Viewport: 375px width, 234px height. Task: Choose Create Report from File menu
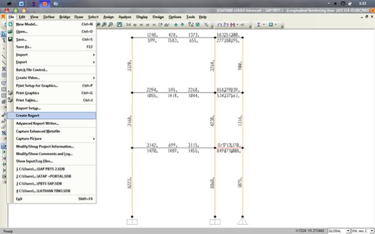pyautogui.click(x=51, y=116)
